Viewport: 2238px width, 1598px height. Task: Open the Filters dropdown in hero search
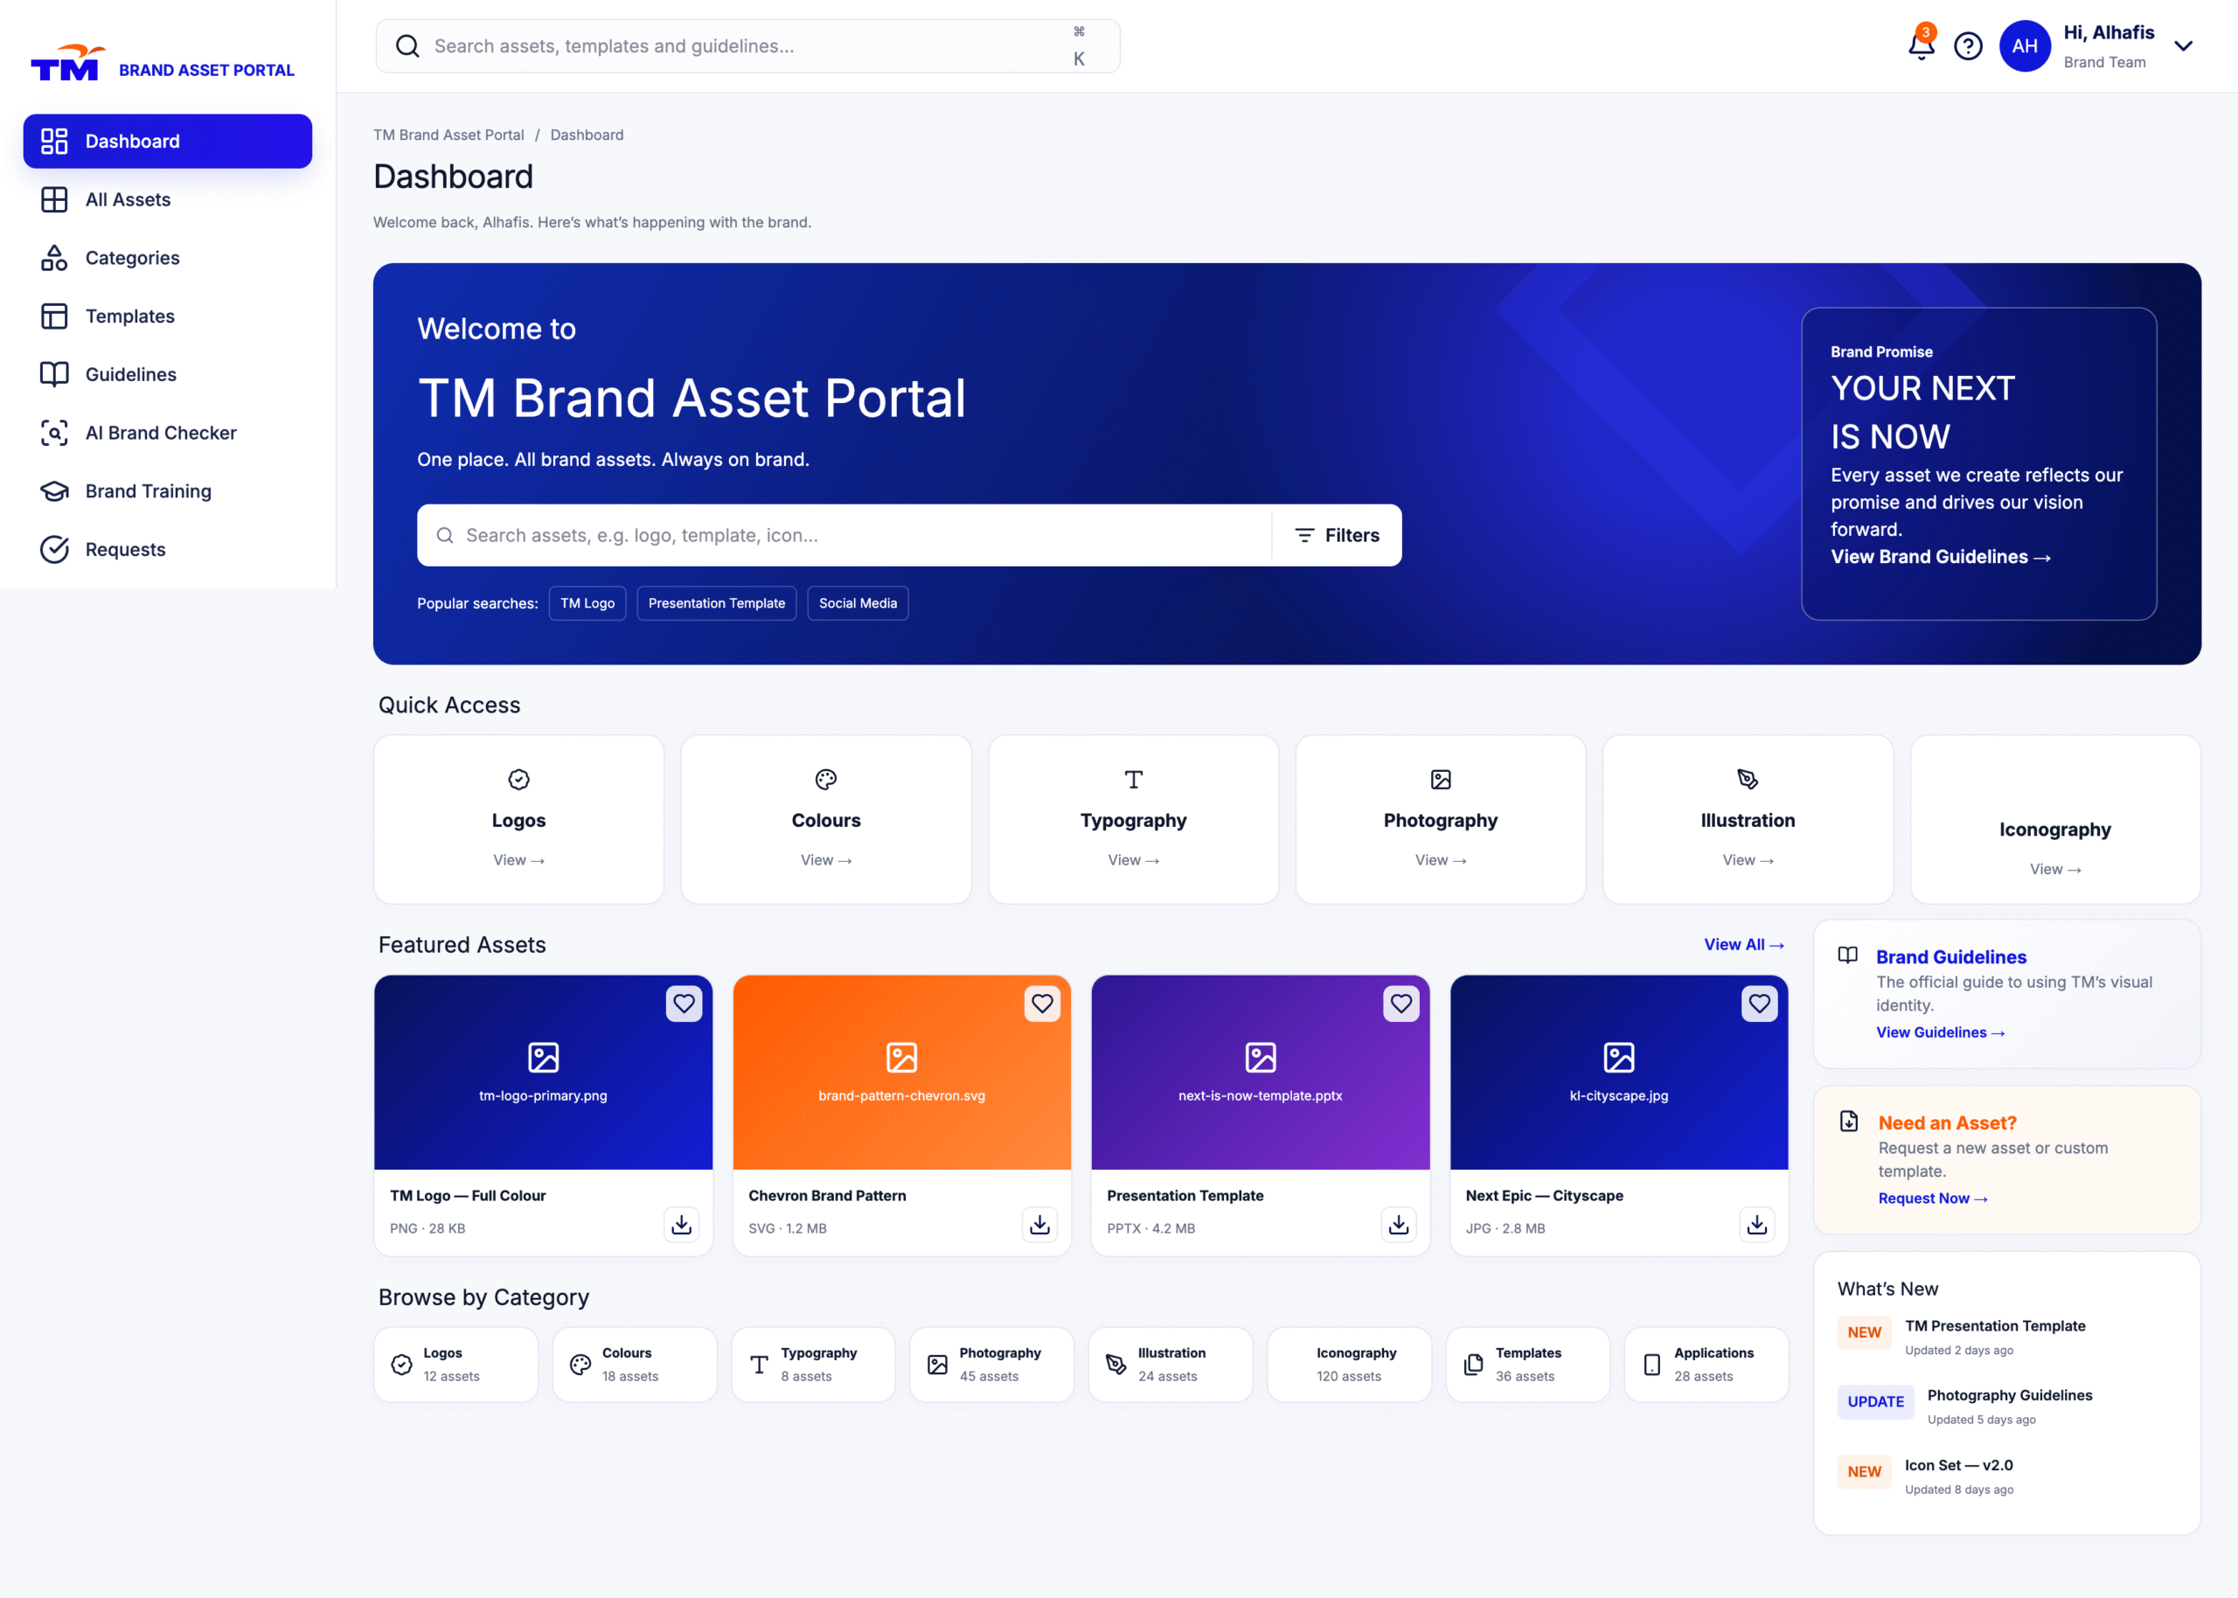pos(1337,535)
